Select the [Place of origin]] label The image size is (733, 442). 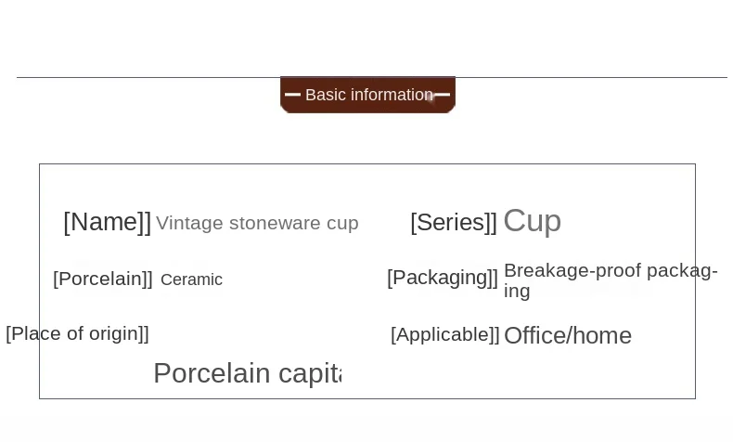click(x=77, y=334)
